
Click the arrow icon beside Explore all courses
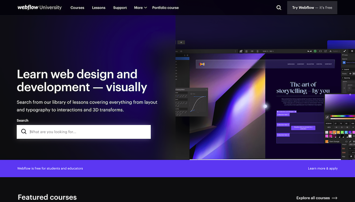[x=335, y=198]
